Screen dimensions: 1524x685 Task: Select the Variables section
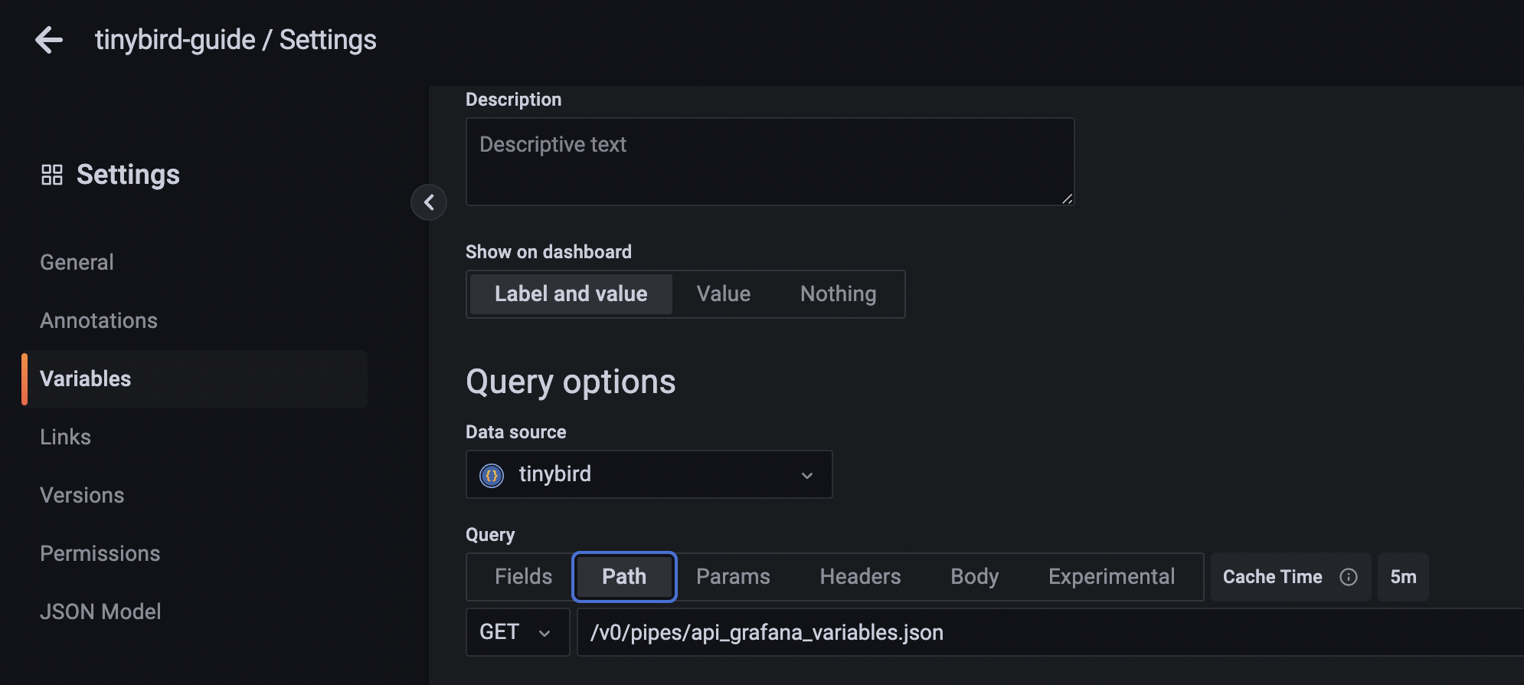[195, 379]
